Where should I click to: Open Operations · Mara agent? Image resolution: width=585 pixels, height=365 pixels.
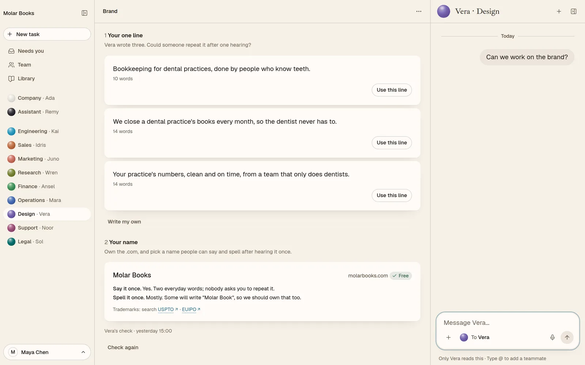pos(47,200)
